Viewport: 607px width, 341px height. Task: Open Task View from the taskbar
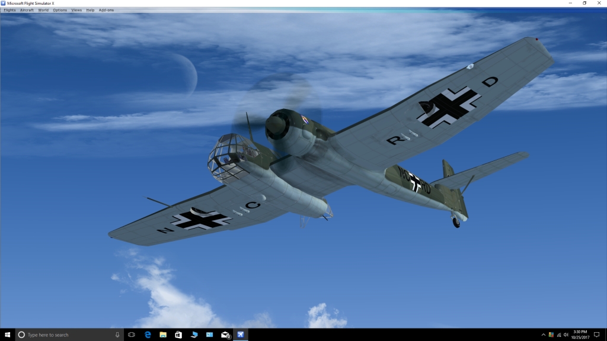pos(132,335)
